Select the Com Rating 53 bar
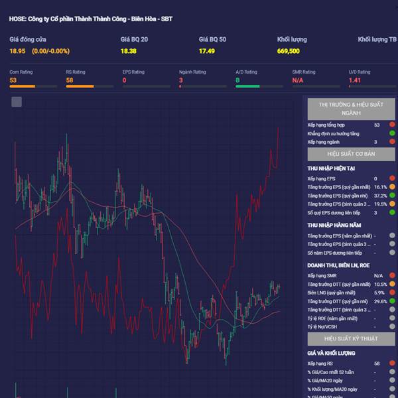398x398 pixels. pyautogui.click(x=33, y=86)
